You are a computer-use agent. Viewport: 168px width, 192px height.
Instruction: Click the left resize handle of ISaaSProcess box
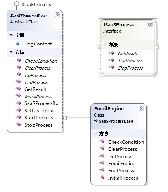click(x=98, y=47)
